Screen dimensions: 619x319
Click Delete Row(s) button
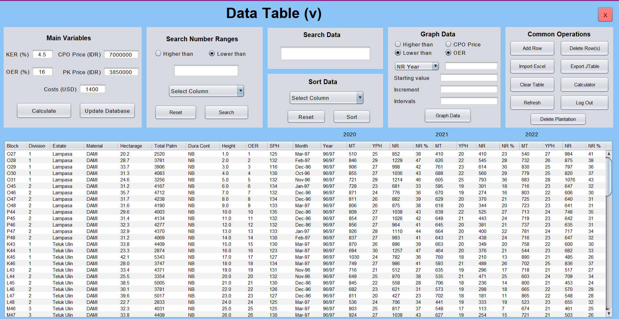point(584,48)
